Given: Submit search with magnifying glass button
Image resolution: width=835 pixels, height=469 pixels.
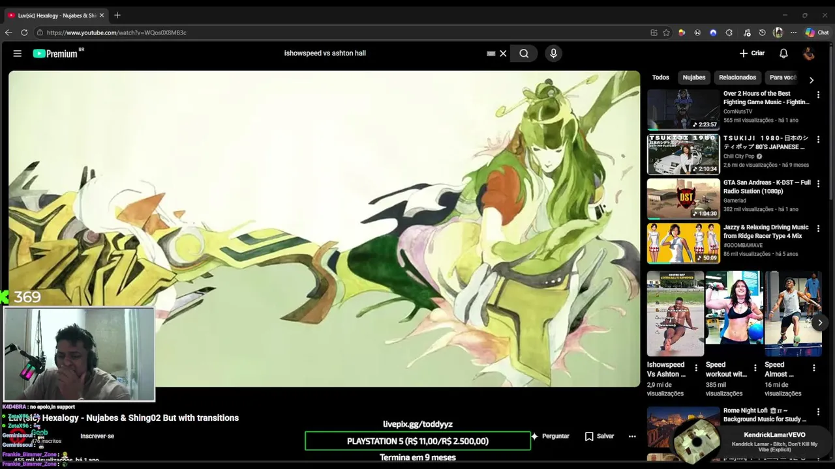Looking at the screenshot, I should pyautogui.click(x=524, y=53).
